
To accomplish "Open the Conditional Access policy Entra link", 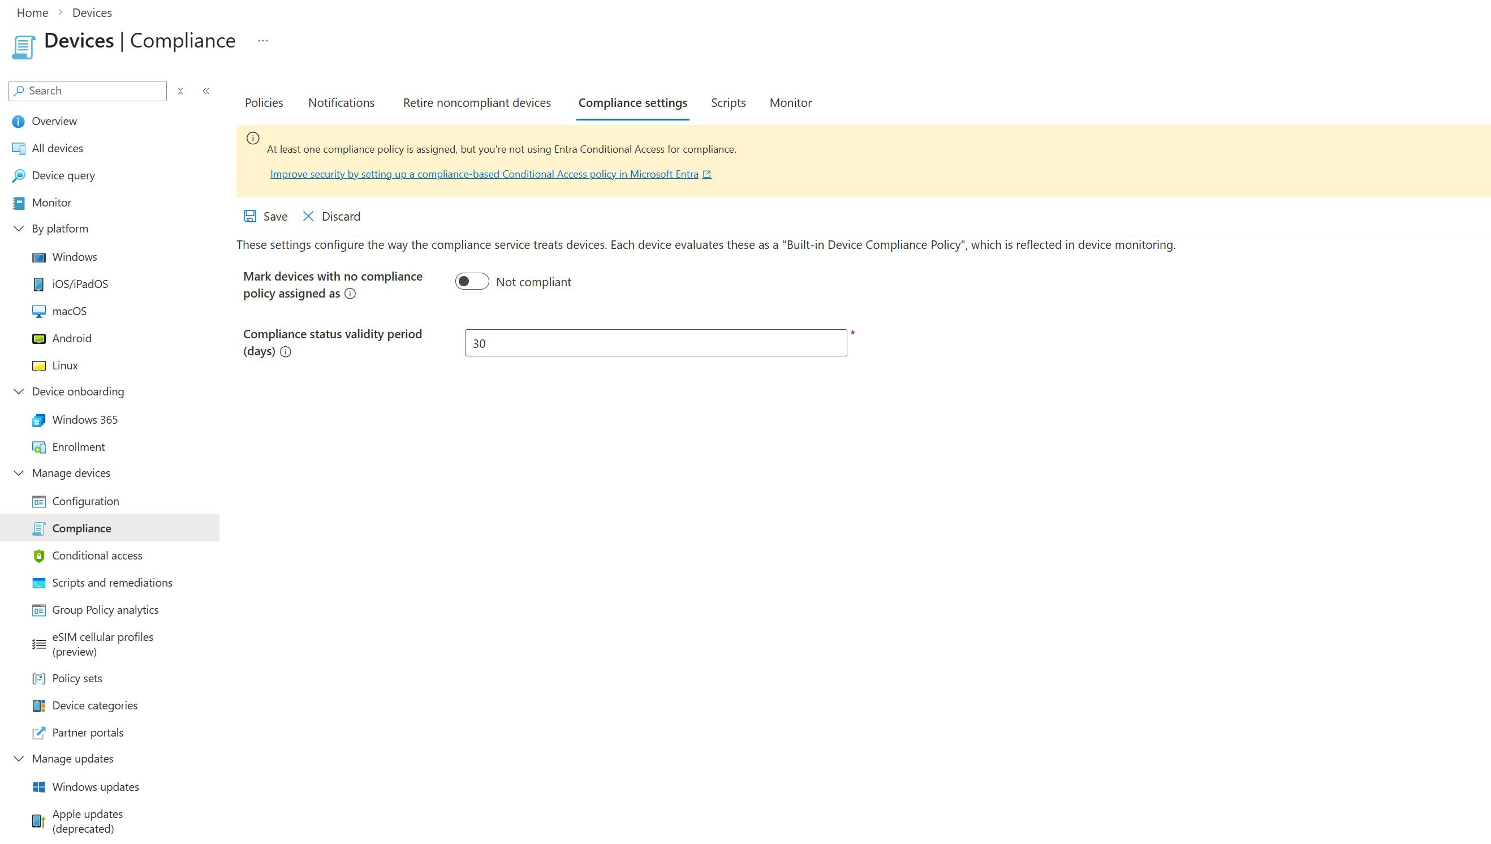I will [x=484, y=174].
